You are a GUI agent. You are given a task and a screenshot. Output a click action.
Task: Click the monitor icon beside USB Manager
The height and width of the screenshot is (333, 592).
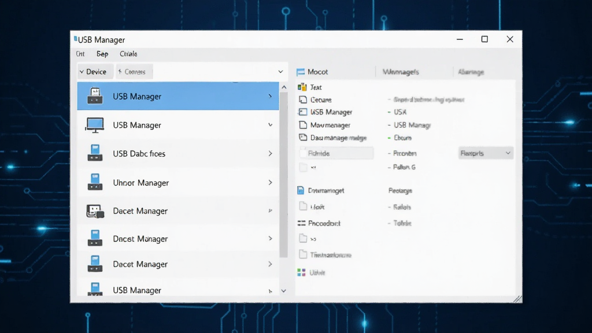(94, 125)
